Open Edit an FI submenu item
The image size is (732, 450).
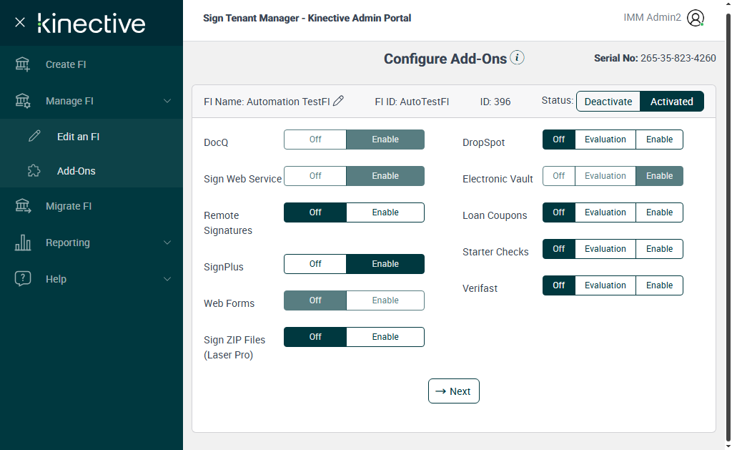coord(91,137)
